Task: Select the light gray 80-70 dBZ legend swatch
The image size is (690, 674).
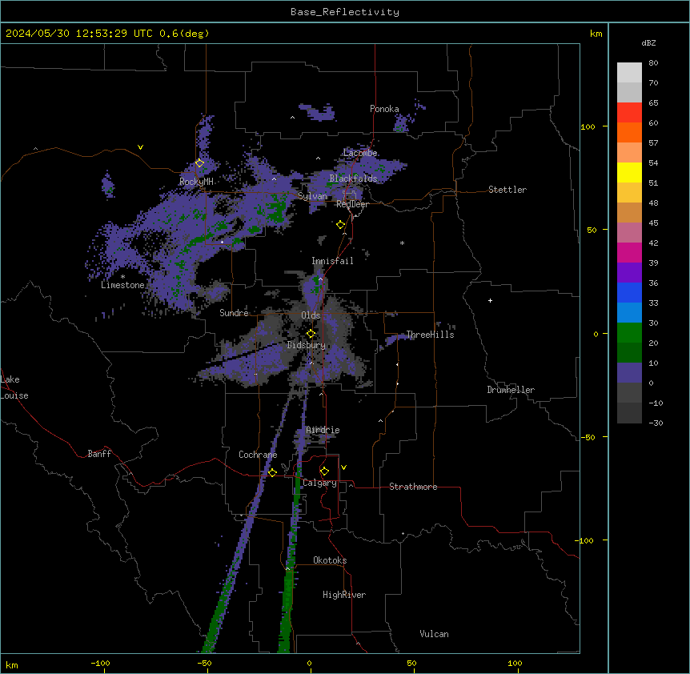Action: pyautogui.click(x=629, y=73)
